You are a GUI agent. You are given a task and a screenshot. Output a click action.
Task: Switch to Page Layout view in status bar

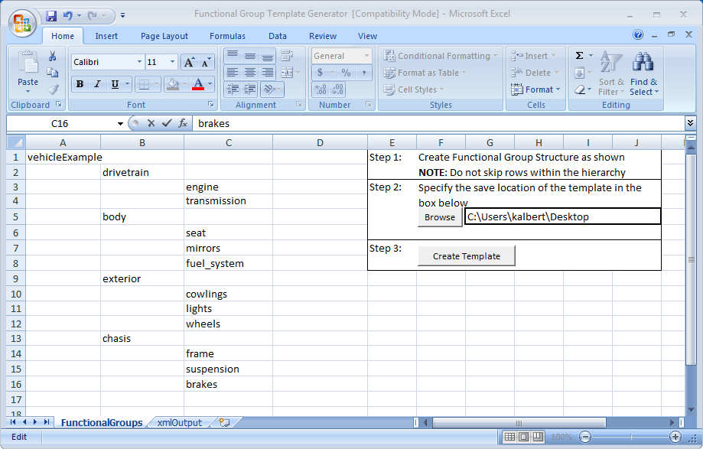[x=524, y=437]
